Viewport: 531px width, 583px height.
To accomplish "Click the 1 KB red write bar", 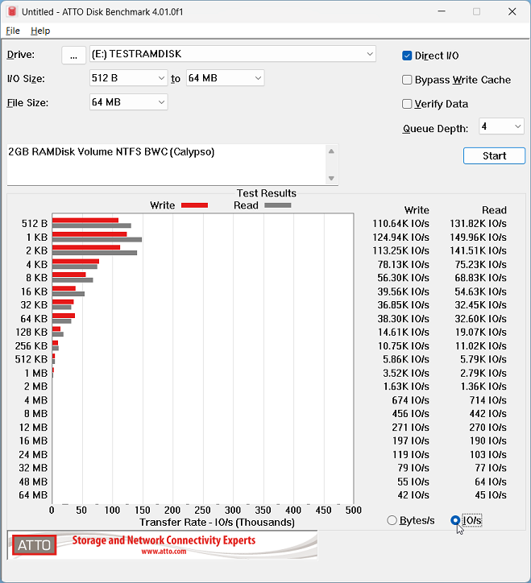I will tap(89, 234).
